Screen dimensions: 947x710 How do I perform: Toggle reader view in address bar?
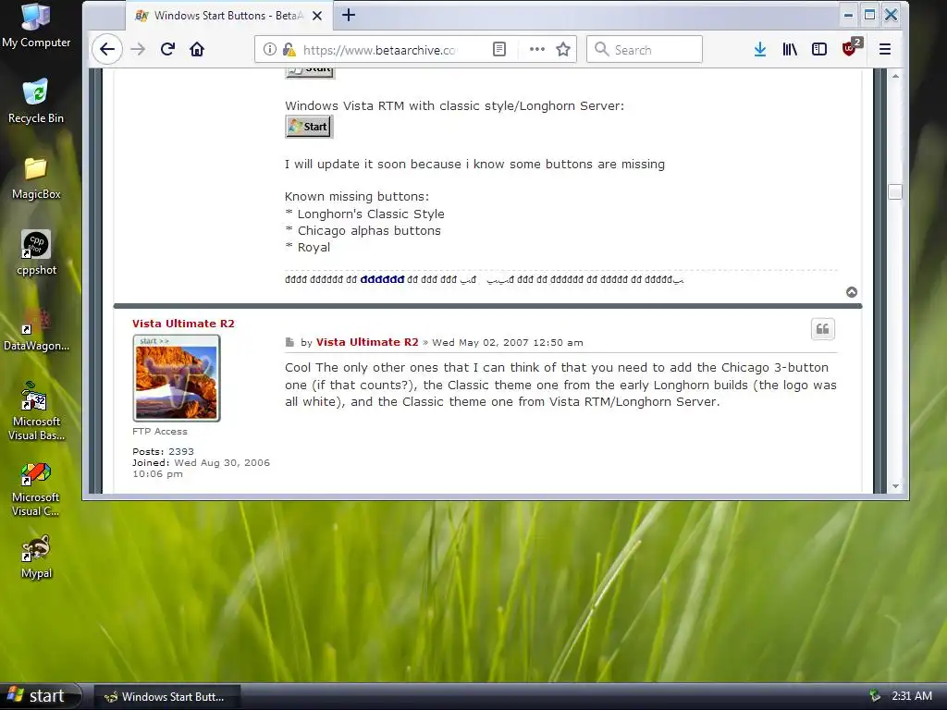[x=499, y=50]
